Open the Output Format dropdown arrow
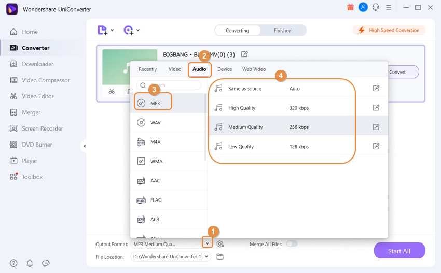The height and width of the screenshot is (273, 441). 208,243
